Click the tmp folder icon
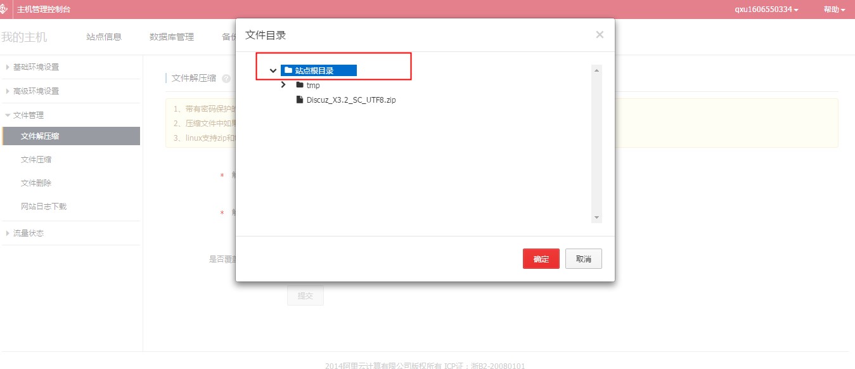This screenshot has width=855, height=369. [x=300, y=85]
